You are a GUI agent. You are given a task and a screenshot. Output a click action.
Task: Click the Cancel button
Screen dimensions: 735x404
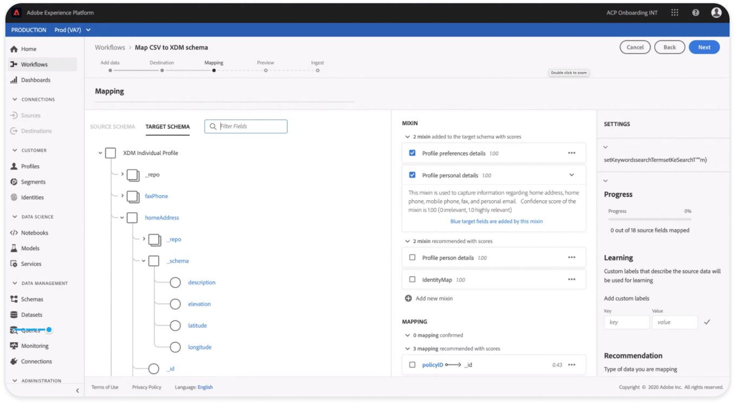point(635,47)
